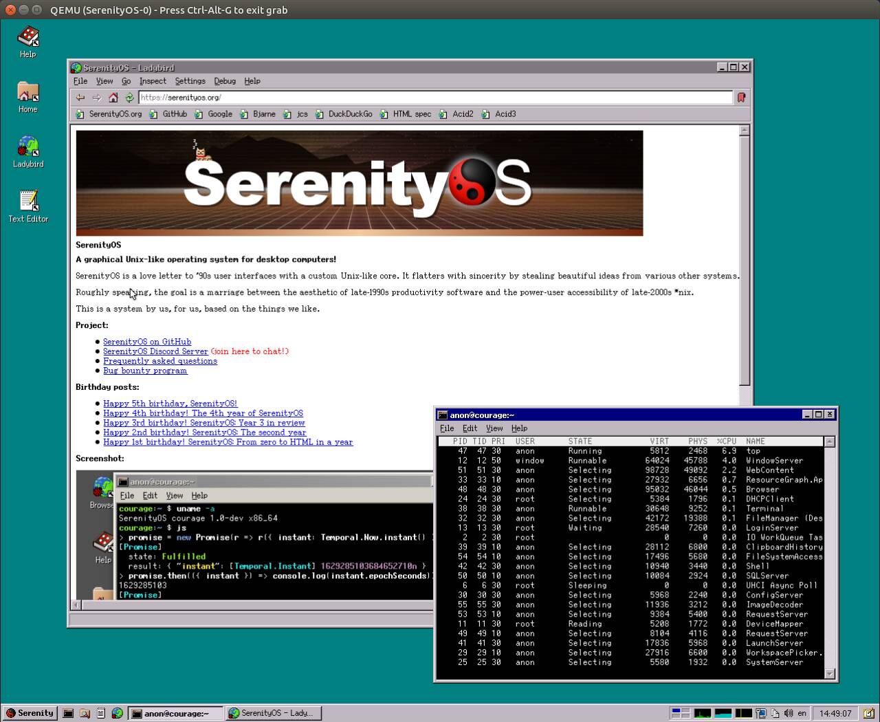Open the jcs bookmark
The height and width of the screenshot is (722, 880).
295,114
